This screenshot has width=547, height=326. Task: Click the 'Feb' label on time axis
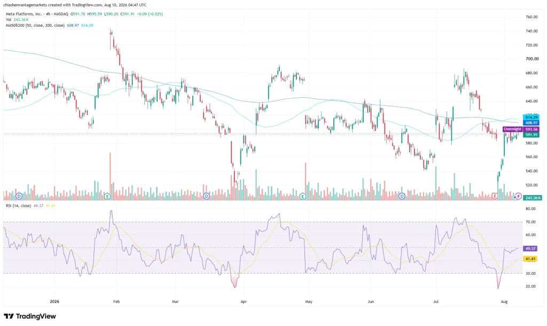[x=116, y=301]
